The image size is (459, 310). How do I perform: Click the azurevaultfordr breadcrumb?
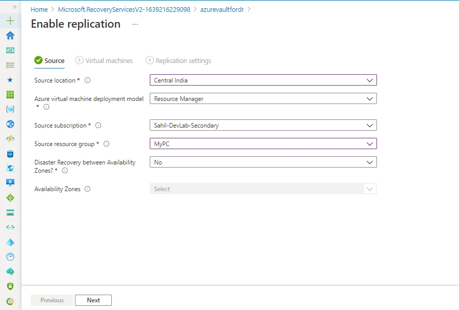(222, 9)
